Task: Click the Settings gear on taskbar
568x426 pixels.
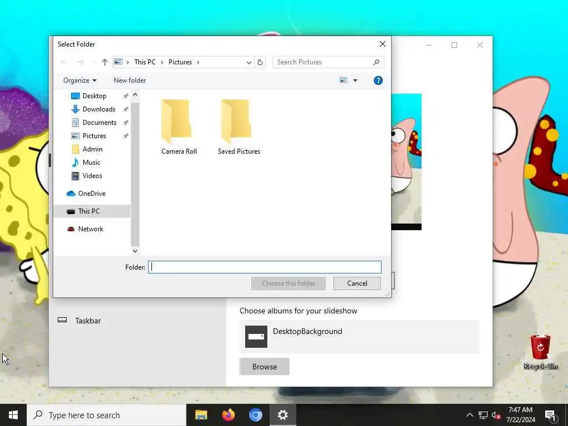Action: [x=282, y=415]
